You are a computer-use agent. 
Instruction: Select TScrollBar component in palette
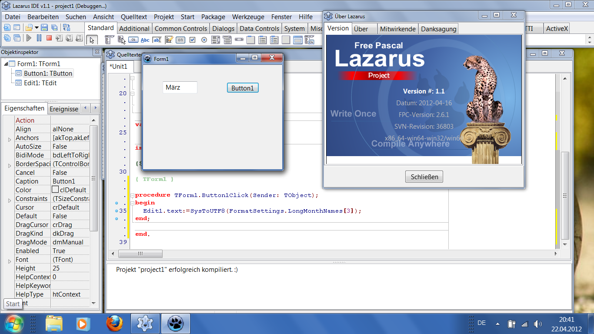[x=239, y=40]
